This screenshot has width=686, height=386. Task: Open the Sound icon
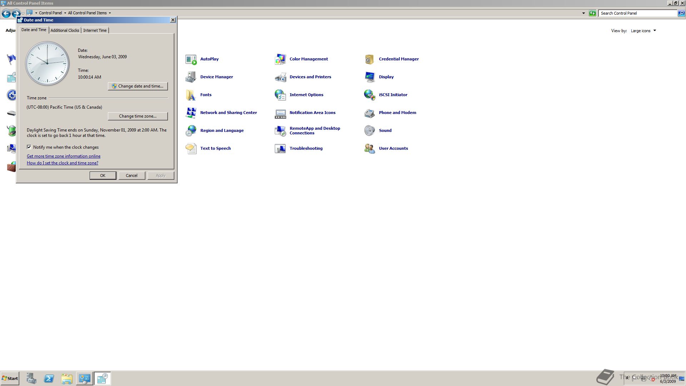point(370,131)
